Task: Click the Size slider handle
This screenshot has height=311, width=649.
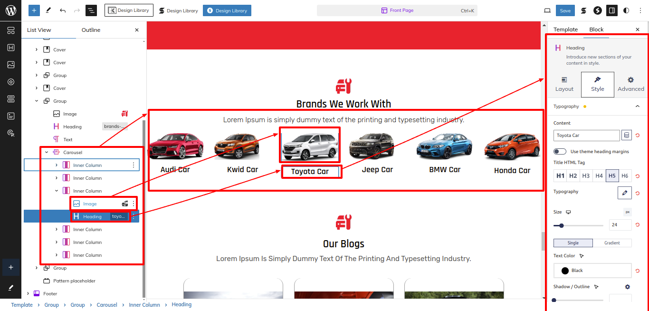Action: pyautogui.click(x=562, y=225)
